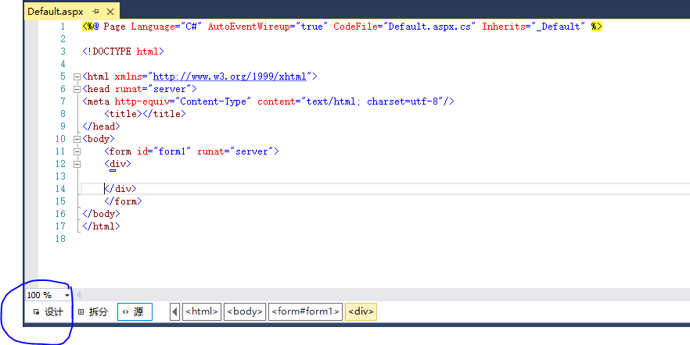The height and width of the screenshot is (345, 690).
Task: Click the meta http-equiv line text
Action: click(268, 101)
